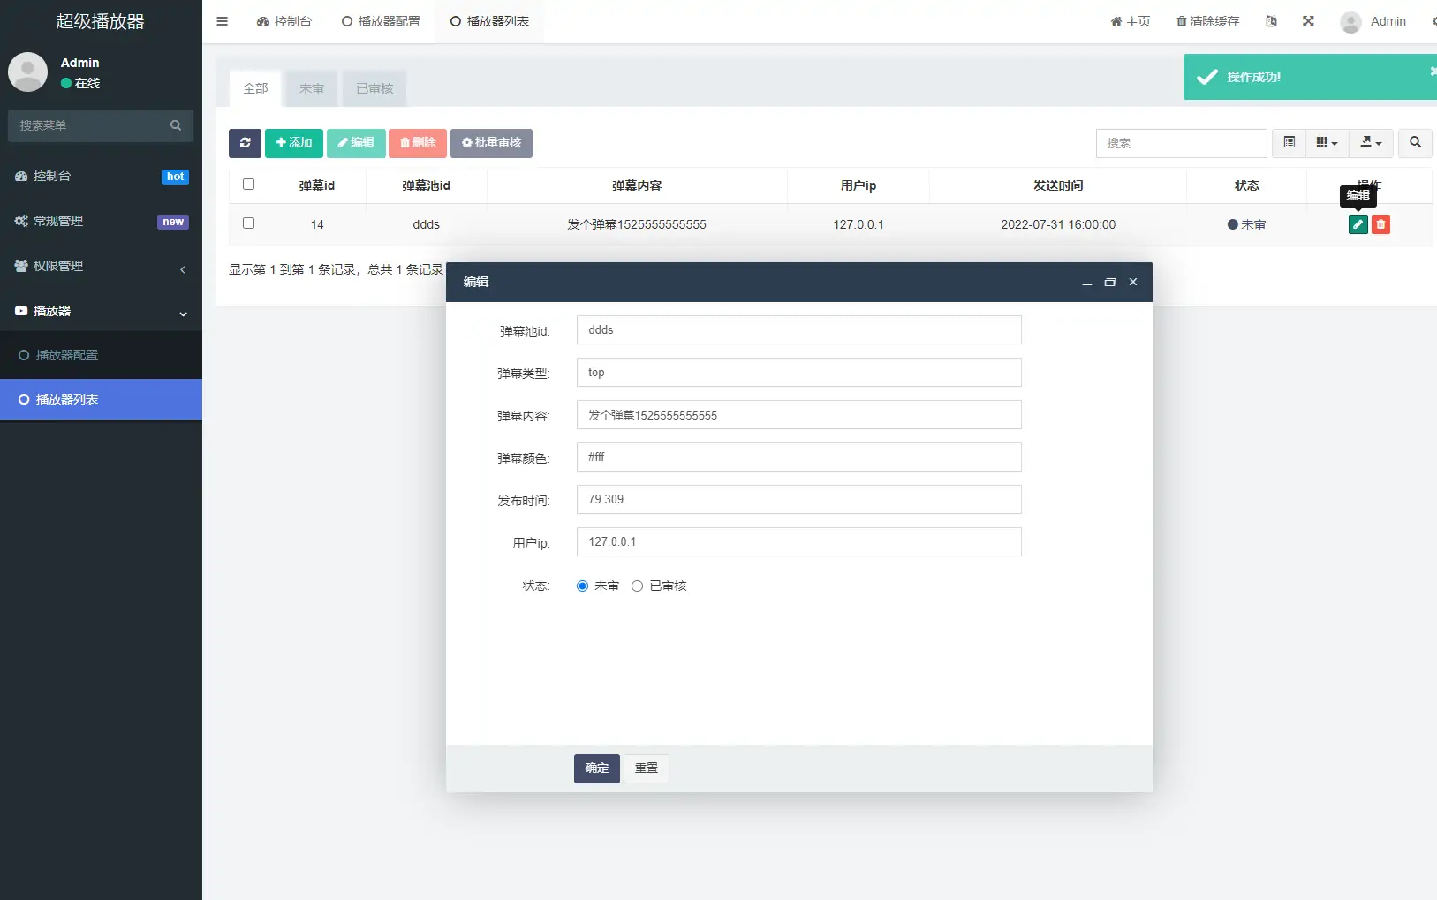Check the select-all checkbox in table header
Image resolution: width=1437 pixels, height=900 pixels.
pos(248,185)
